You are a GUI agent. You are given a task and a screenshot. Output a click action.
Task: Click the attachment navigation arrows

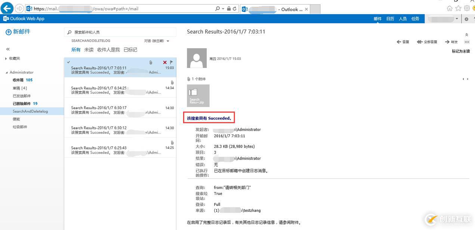click(x=465, y=79)
